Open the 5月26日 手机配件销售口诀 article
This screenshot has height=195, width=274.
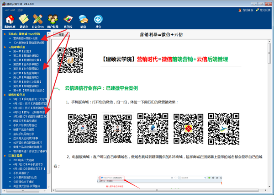pos(30,117)
